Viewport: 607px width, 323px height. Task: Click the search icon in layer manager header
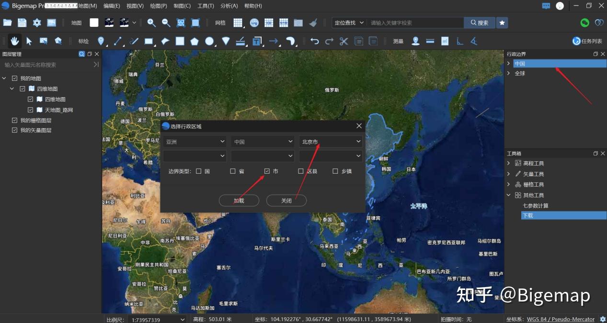[x=82, y=54]
